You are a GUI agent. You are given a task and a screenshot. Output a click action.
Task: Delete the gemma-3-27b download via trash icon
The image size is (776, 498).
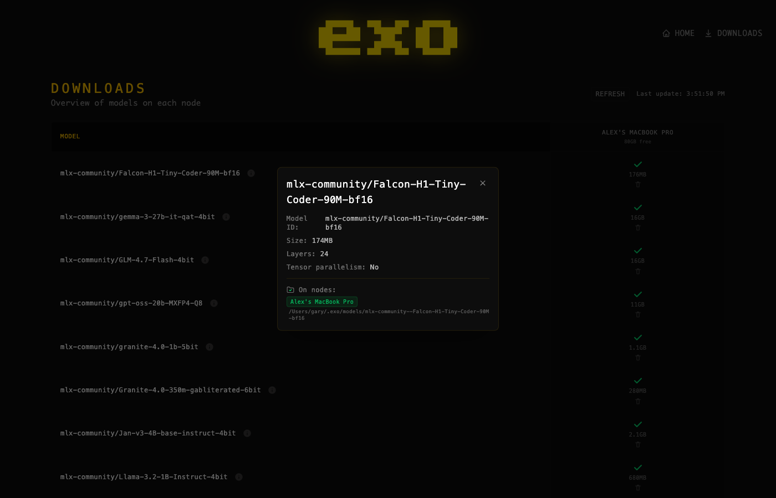click(638, 228)
